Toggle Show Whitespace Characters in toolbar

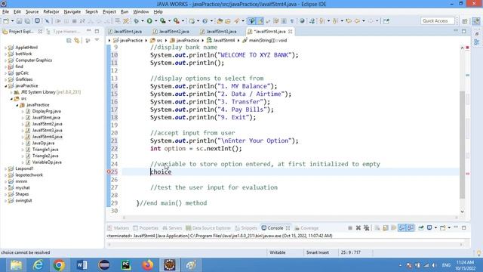[x=292, y=21]
